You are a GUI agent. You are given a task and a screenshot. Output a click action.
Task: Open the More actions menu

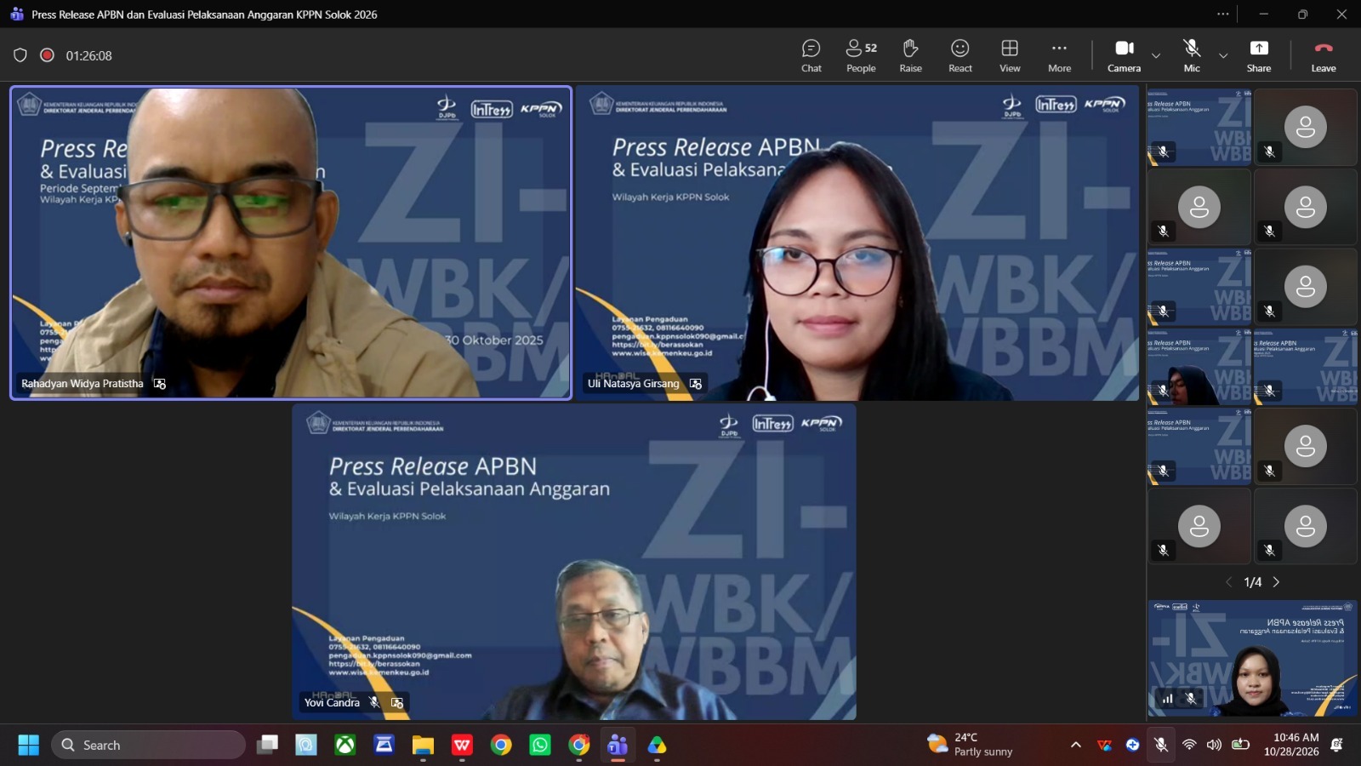[1059, 55]
